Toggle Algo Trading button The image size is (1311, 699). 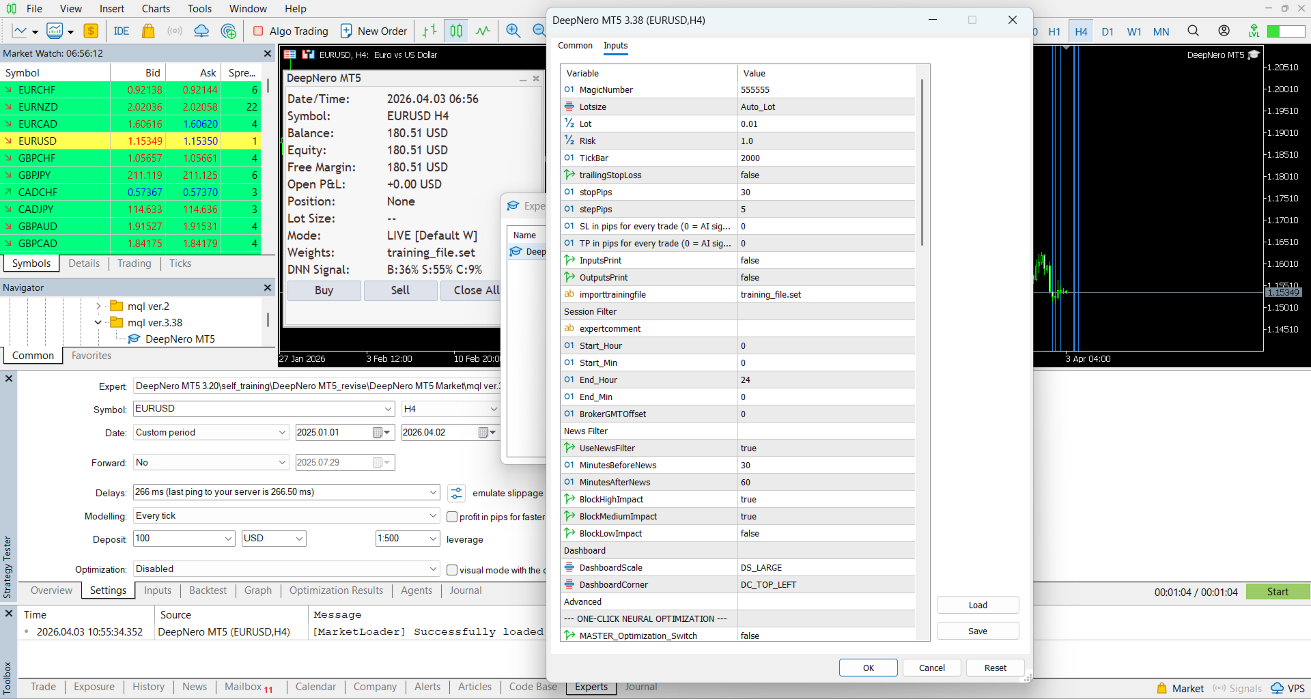click(290, 31)
